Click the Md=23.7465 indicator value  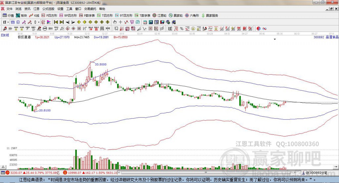click(x=82, y=37)
